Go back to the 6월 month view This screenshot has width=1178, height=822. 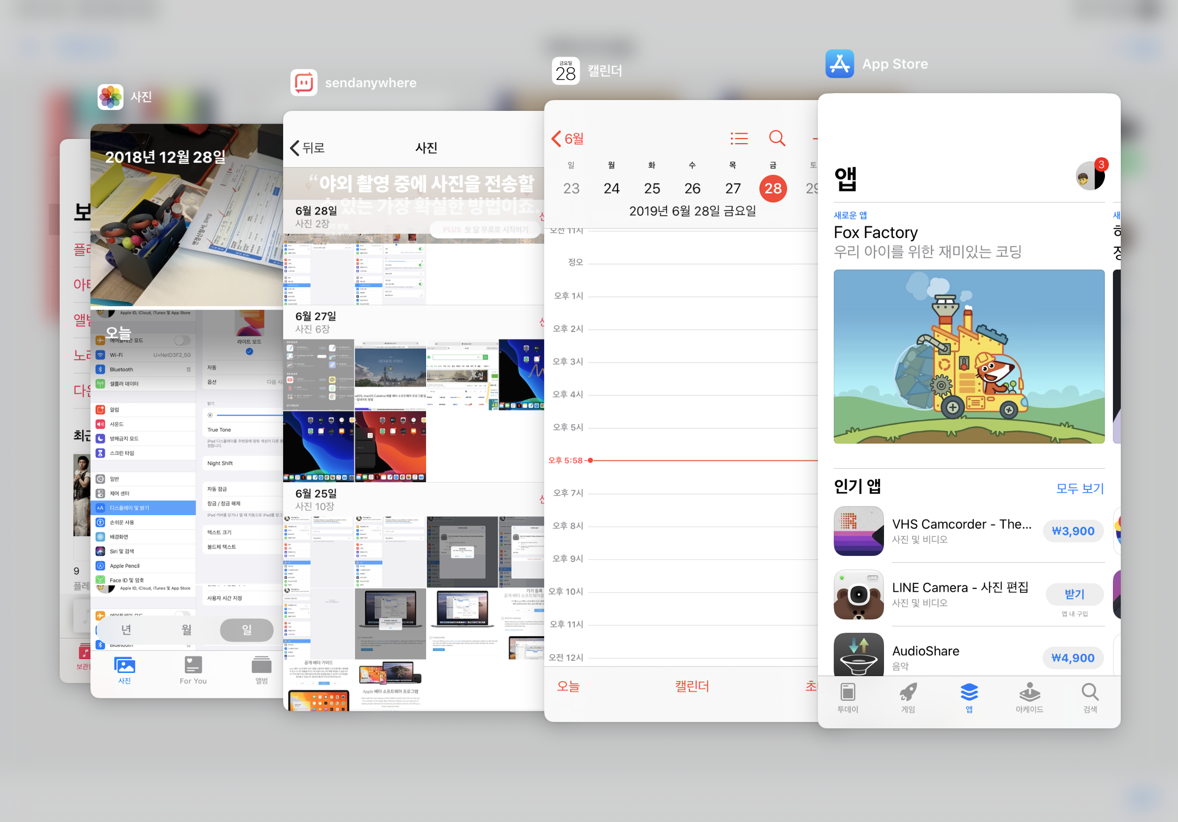[x=567, y=138]
